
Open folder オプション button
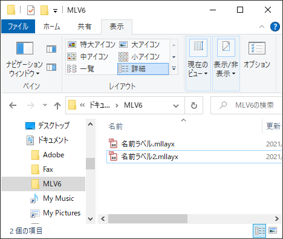pos(257,56)
